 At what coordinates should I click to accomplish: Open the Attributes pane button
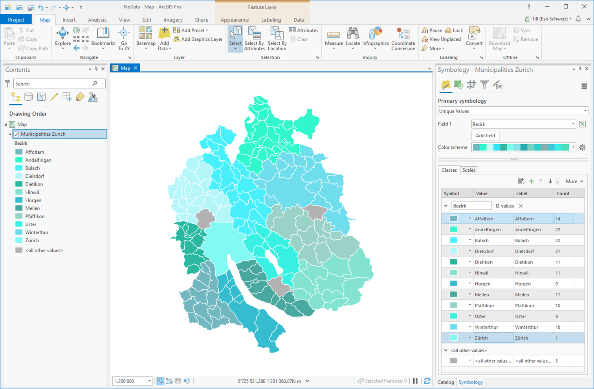point(304,30)
